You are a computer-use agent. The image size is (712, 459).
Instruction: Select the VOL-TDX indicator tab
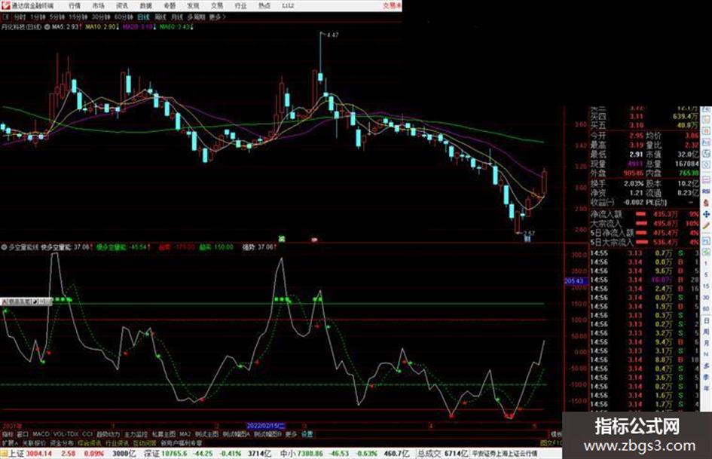pos(66,434)
